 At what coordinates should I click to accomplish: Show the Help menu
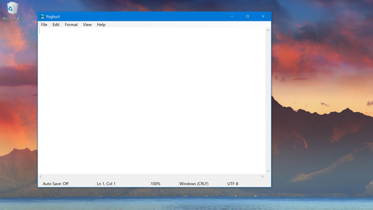(101, 25)
